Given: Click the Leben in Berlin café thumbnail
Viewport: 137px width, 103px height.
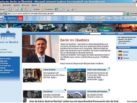Looking at the screenshot, I should [x=32, y=76].
